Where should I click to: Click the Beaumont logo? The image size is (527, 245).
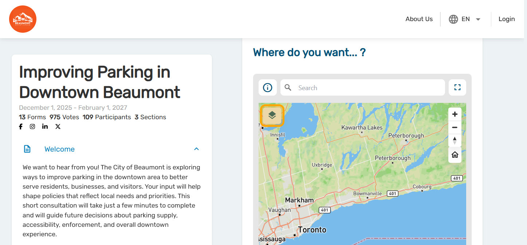23,19
